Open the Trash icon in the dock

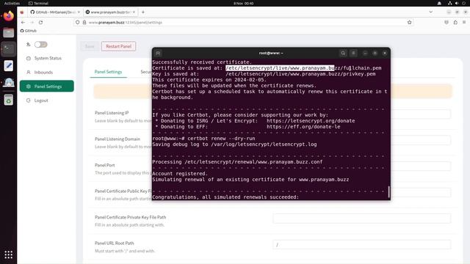click(x=8, y=100)
